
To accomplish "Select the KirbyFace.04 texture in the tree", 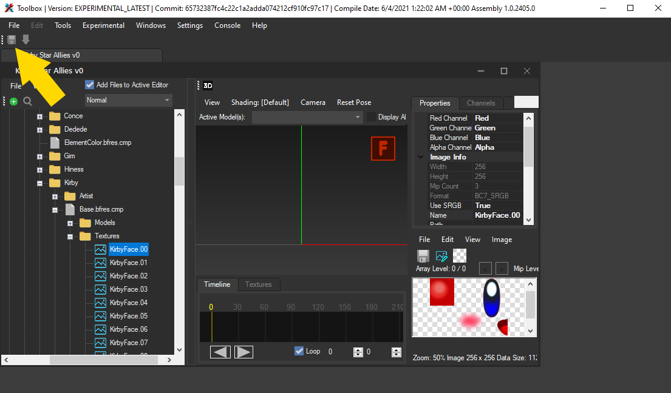I will click(128, 303).
